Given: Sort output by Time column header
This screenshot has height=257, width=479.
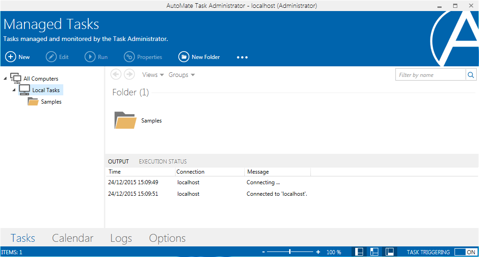Looking at the screenshot, I should (140, 172).
